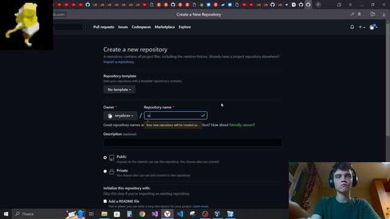This screenshot has width=390, height=219.
Task: Open the tab overview icon beside the menu
Action: [x=339, y=4]
